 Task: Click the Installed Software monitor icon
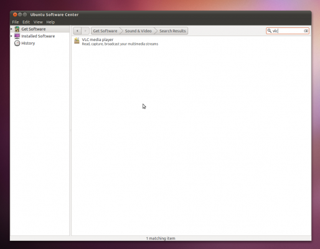pos(17,36)
